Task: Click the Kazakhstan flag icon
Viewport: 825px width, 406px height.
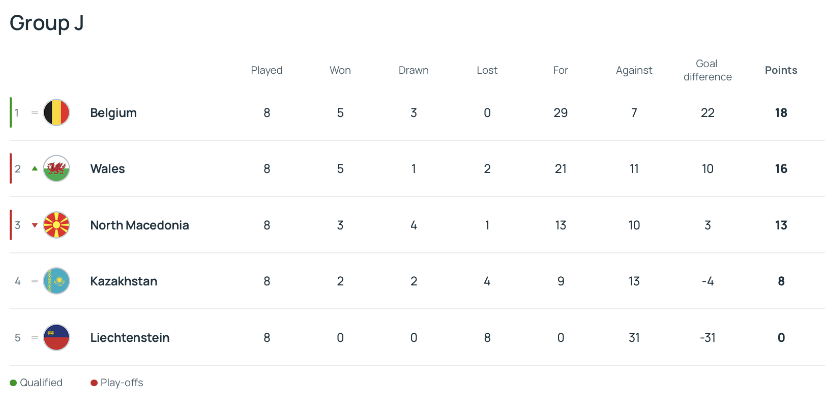Action: point(56,281)
